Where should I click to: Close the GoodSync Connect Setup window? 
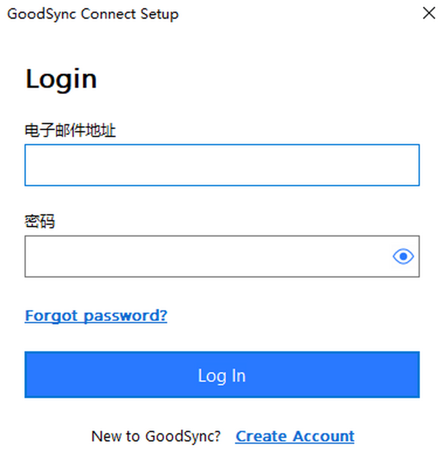429,13
